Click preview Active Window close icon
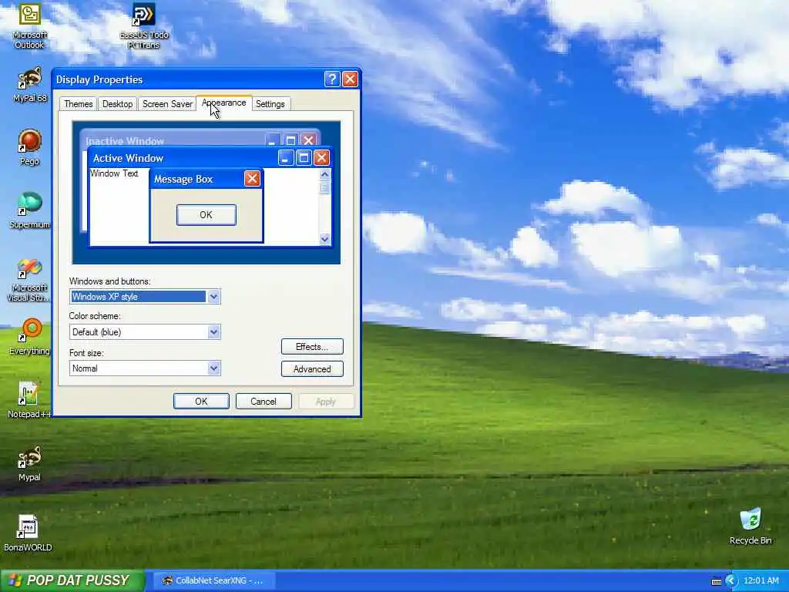The image size is (789, 592). click(x=321, y=158)
